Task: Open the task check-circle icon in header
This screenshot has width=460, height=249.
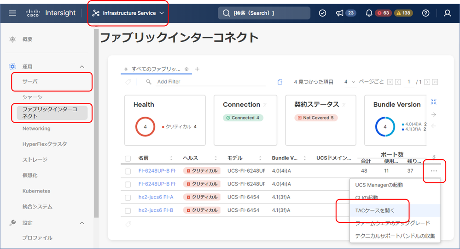Action: (322, 13)
